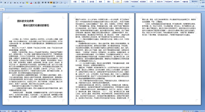This screenshot has width=205, height=112.
Task: Open the font color dropdown arrow
Action: [33, 3]
